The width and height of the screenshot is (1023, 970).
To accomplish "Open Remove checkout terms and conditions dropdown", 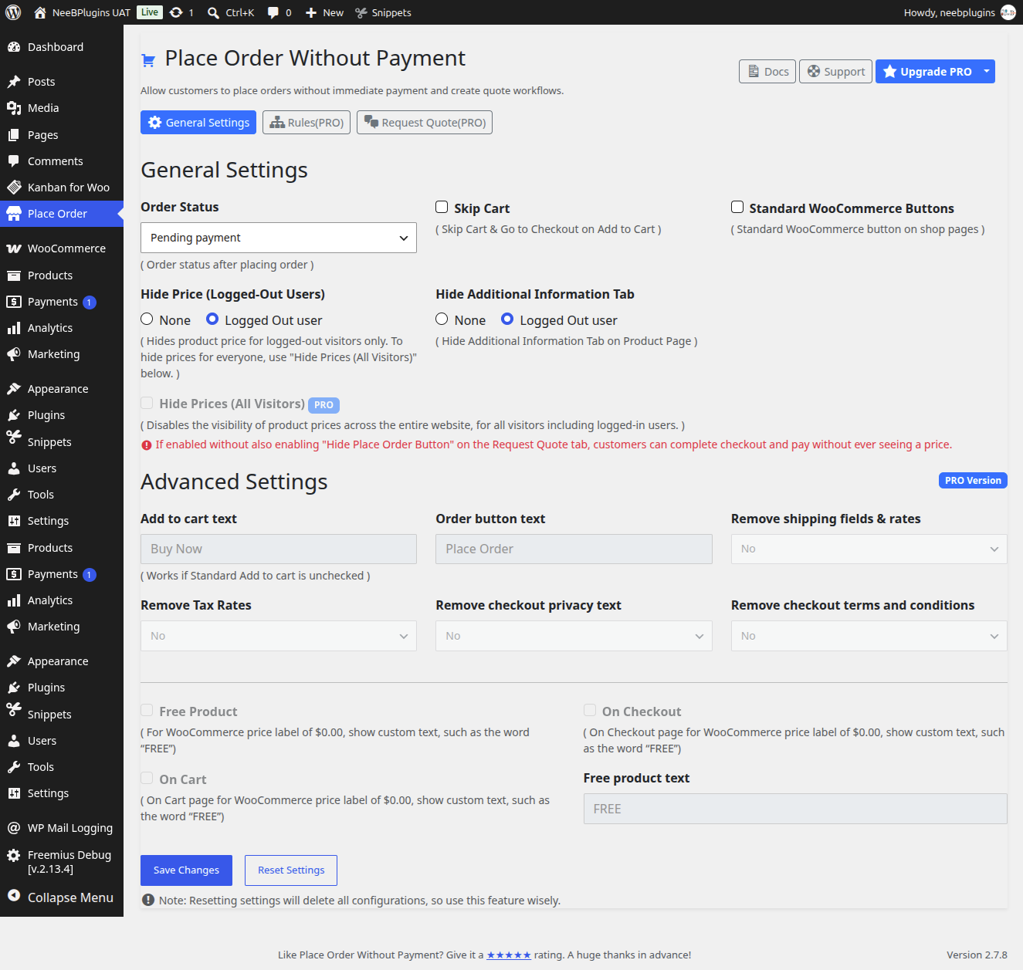I will [869, 636].
